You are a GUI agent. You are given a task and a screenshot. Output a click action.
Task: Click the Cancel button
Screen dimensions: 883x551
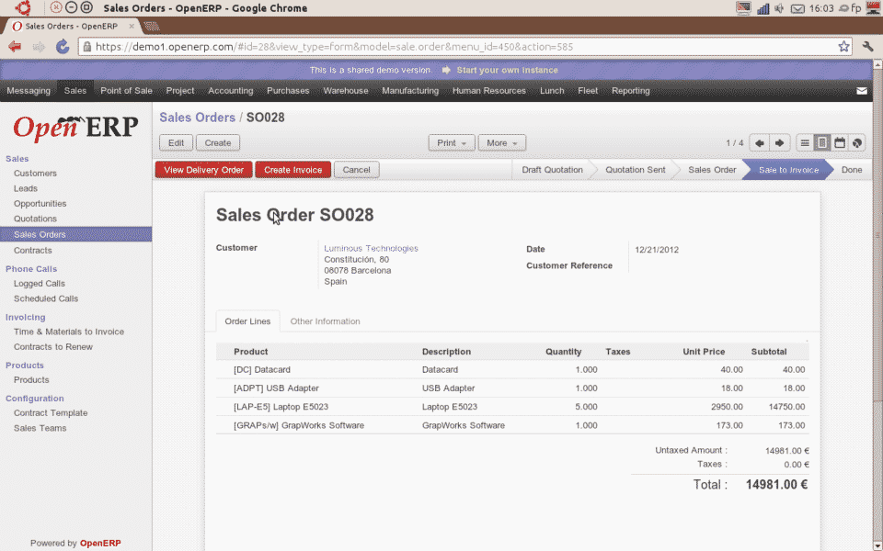click(357, 170)
